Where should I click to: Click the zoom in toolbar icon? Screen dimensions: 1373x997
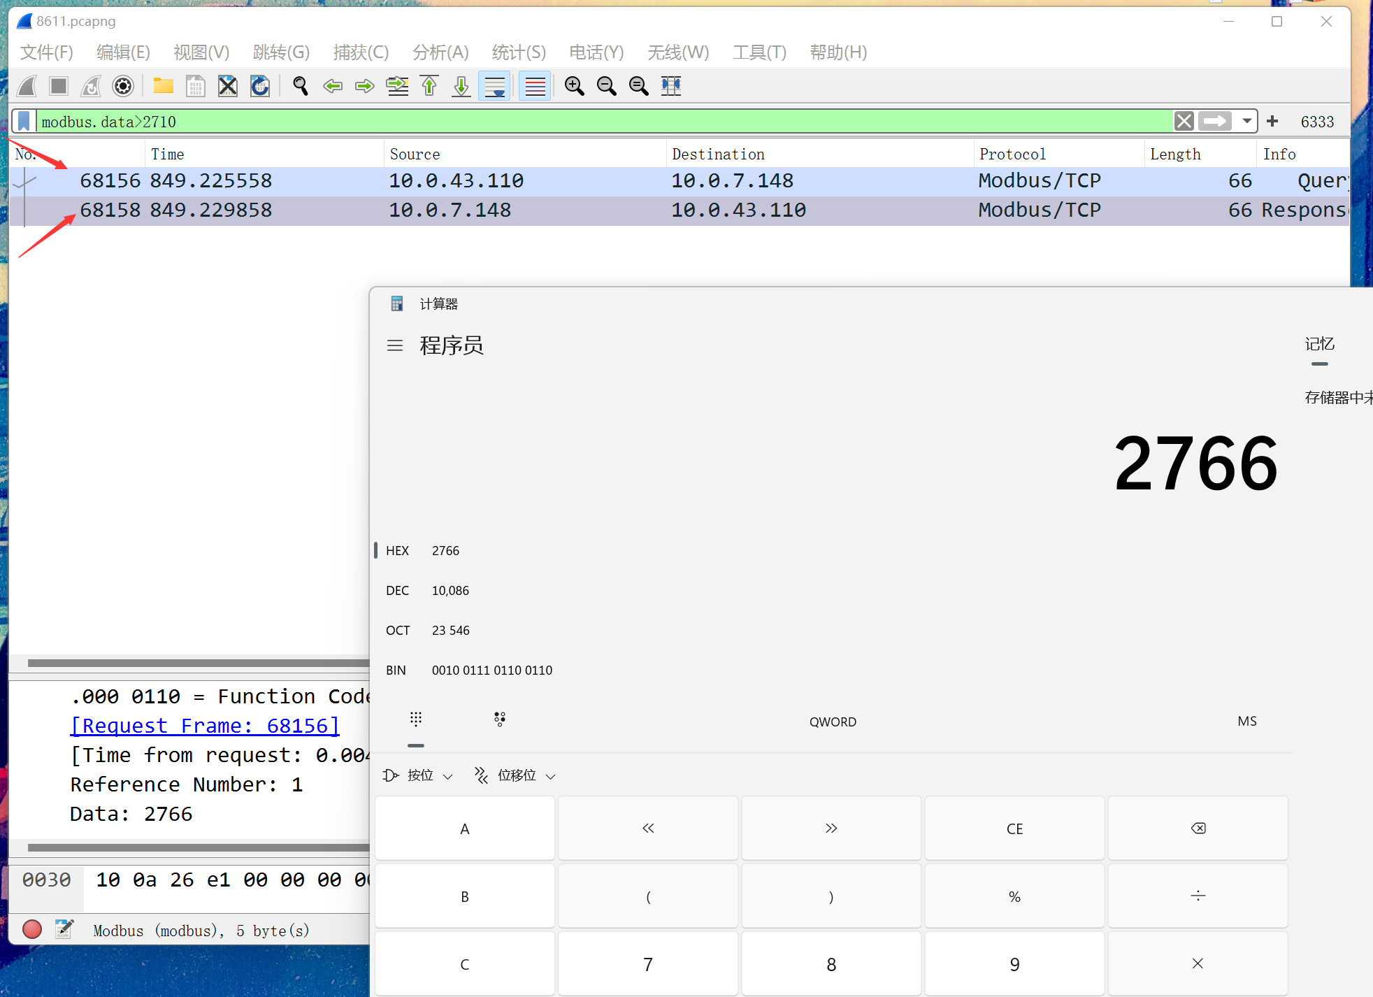(575, 86)
